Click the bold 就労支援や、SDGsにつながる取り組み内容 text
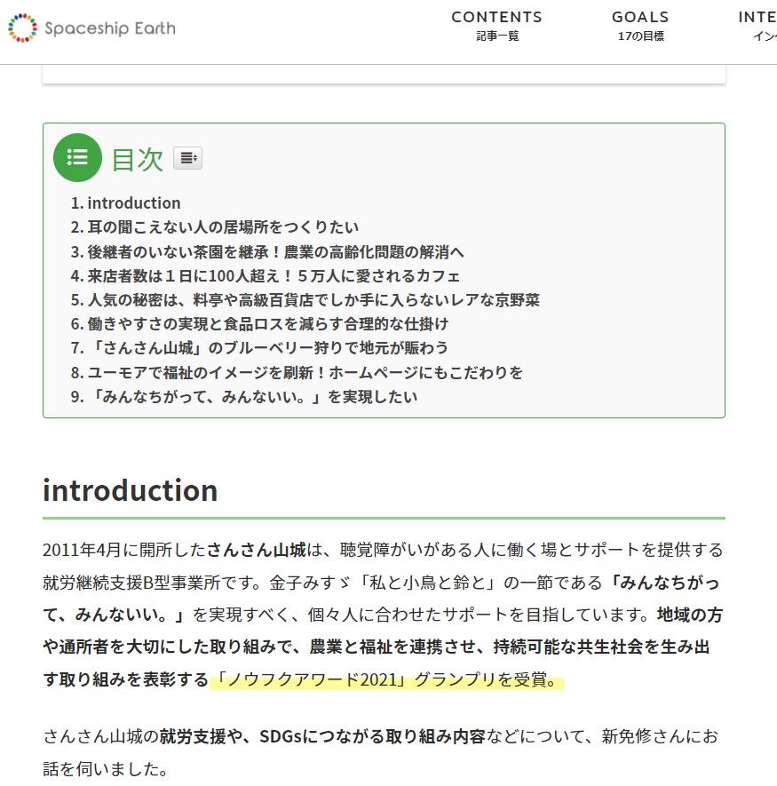The image size is (777, 786). tap(322, 736)
